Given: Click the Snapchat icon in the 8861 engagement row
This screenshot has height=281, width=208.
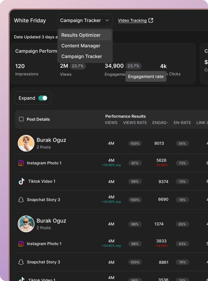Looking at the screenshot, I should (x=21, y=262).
